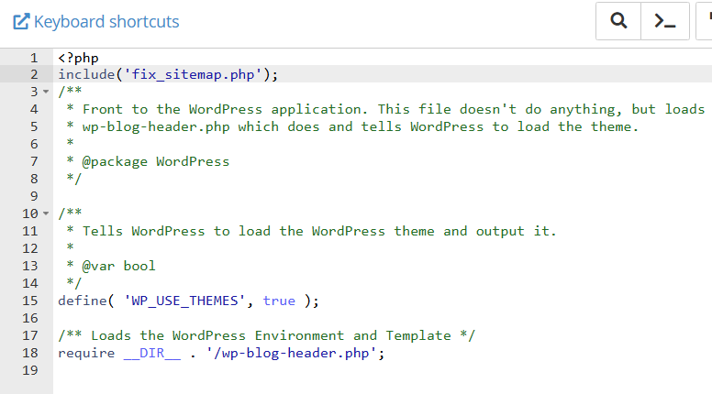Open the command prompt terminal button
Screen dimensions: 712x394
point(665,21)
